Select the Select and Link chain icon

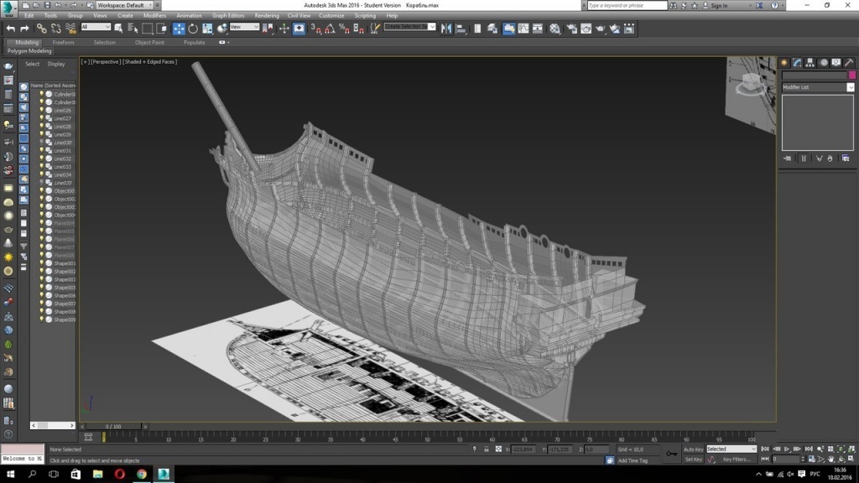coord(40,29)
